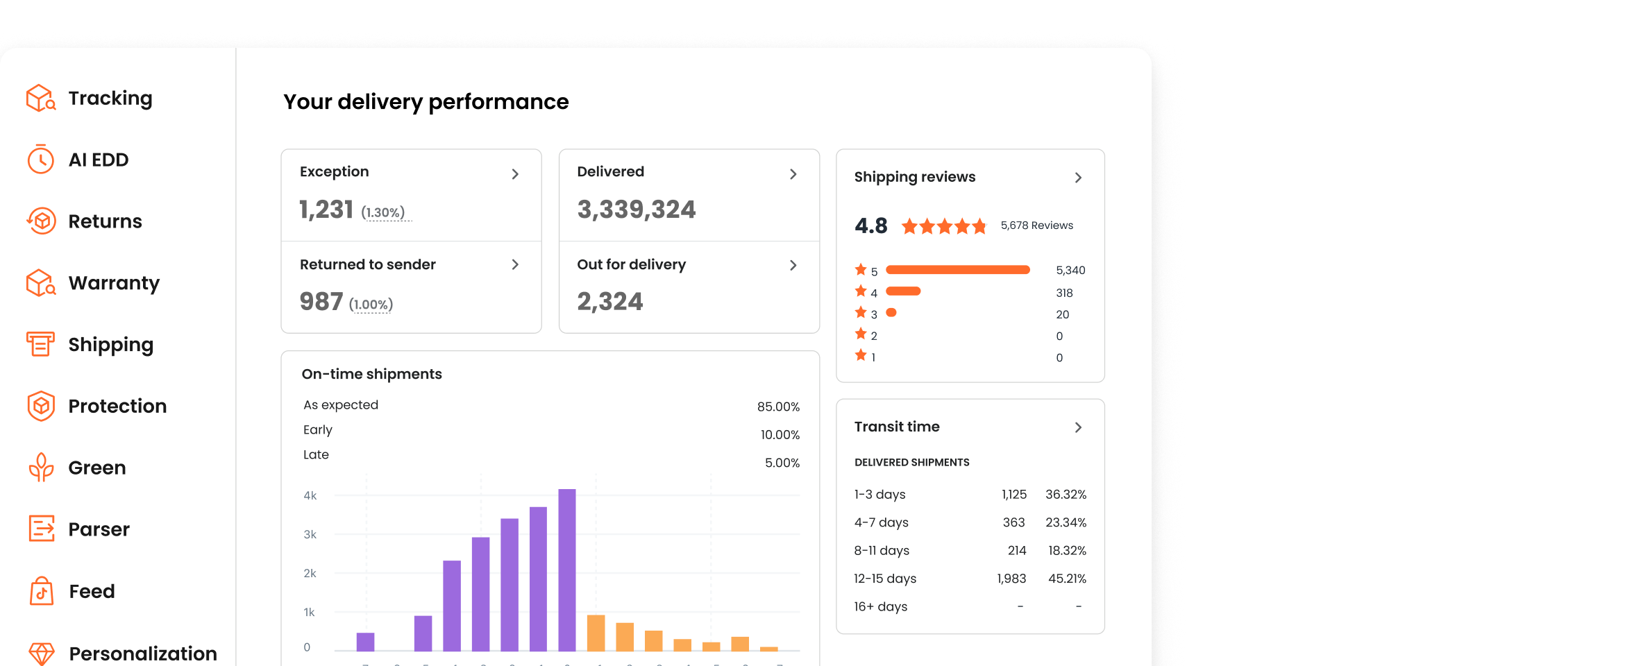Click the 5-star rating progress bar
Viewport: 1641px width, 666px height.
[957, 270]
